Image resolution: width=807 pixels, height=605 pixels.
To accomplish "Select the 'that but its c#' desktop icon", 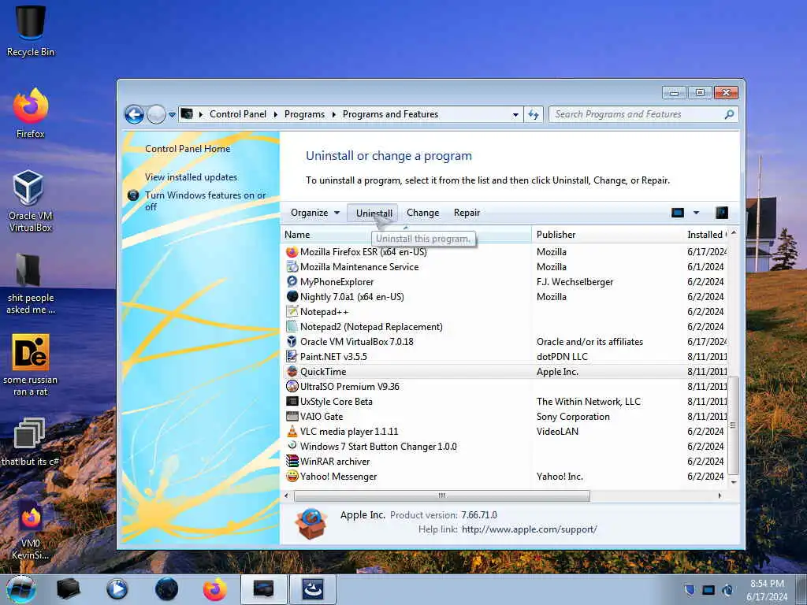I will (31, 443).
